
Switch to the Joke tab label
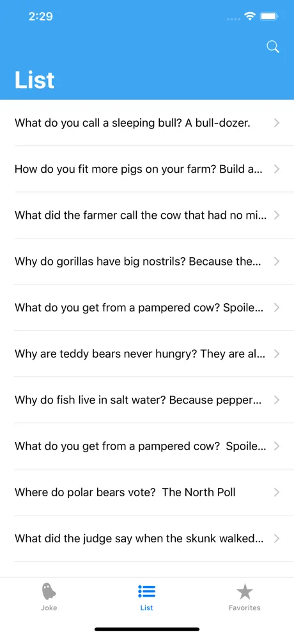pyautogui.click(x=49, y=608)
